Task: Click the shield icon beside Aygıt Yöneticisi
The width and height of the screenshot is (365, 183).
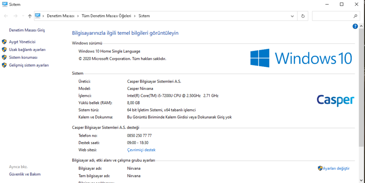Action: pyautogui.click(x=4, y=42)
